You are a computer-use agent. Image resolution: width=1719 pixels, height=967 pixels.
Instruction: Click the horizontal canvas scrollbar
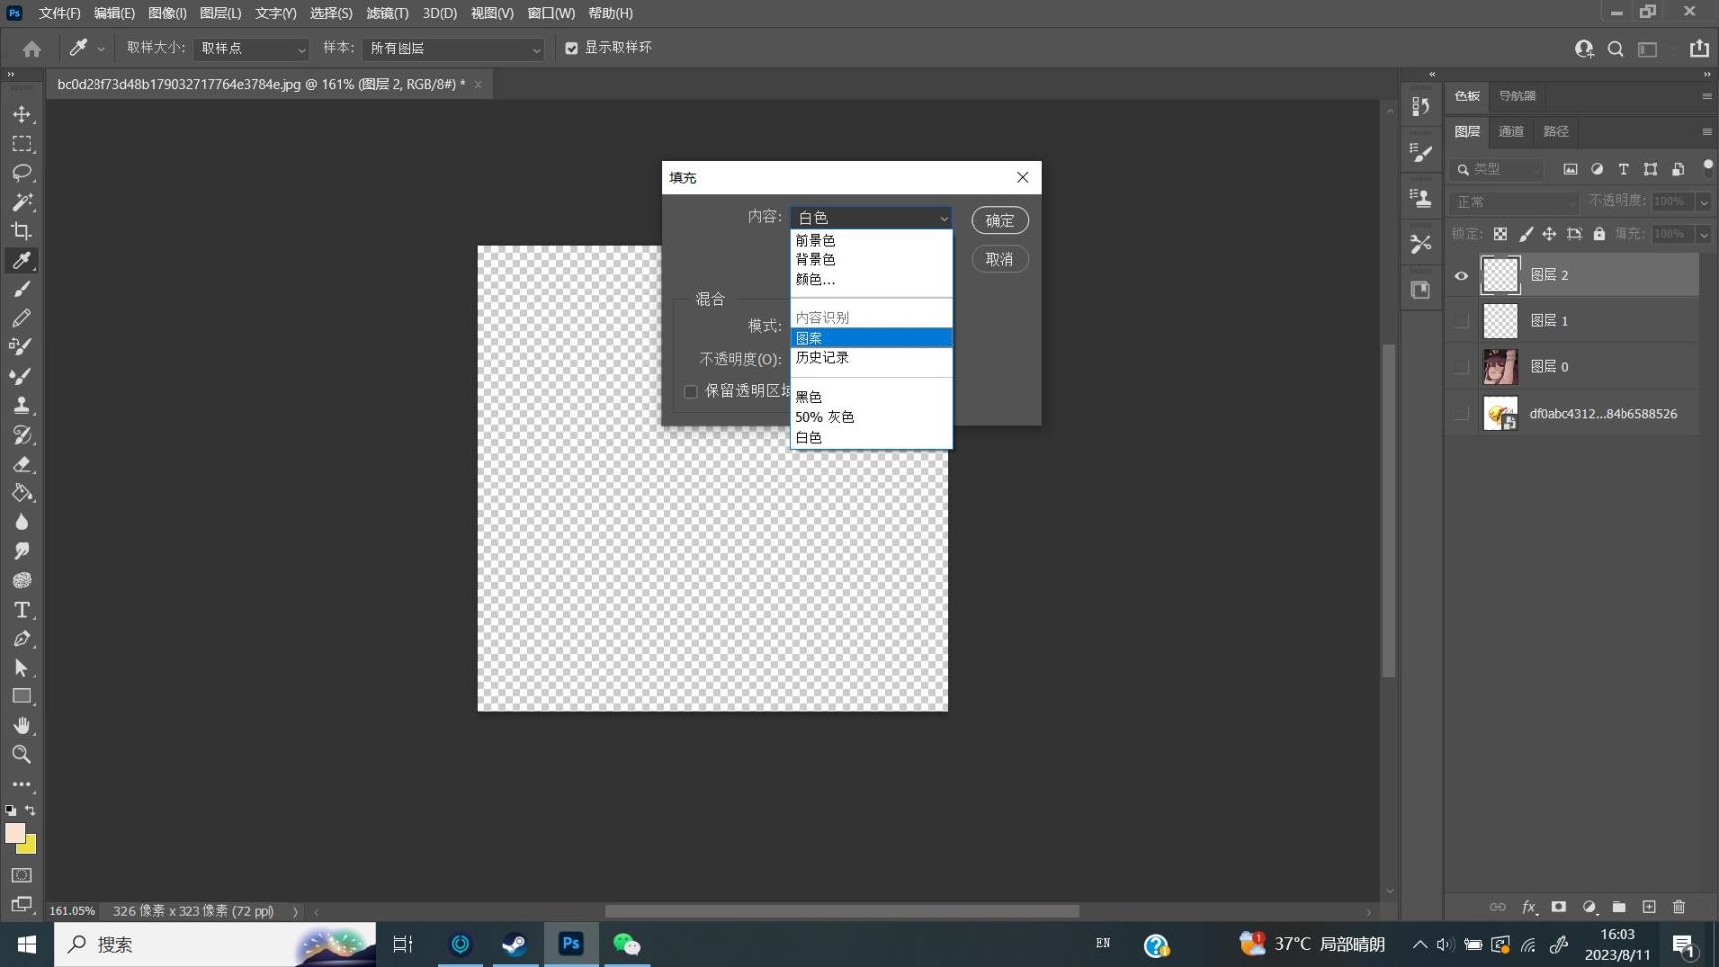(x=842, y=911)
